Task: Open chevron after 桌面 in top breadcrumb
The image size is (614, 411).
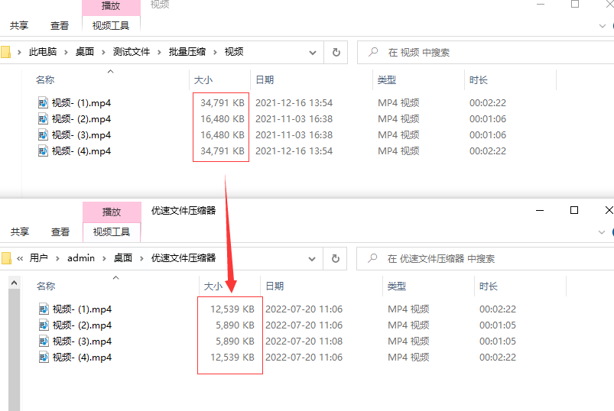Action: (103, 52)
